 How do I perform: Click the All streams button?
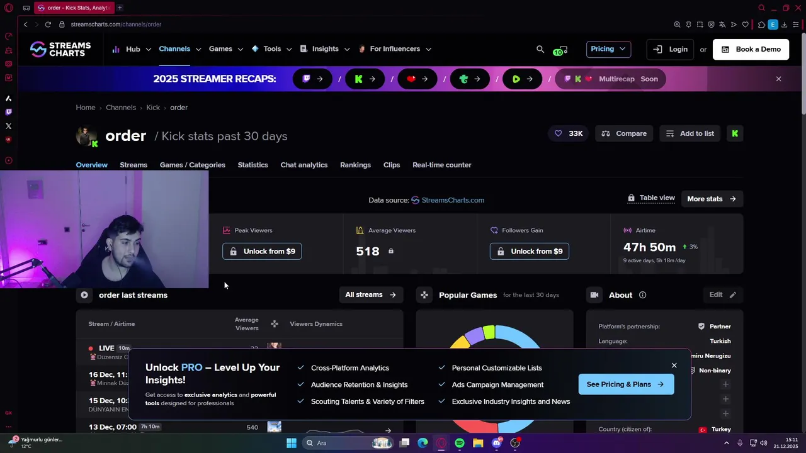pos(371,295)
